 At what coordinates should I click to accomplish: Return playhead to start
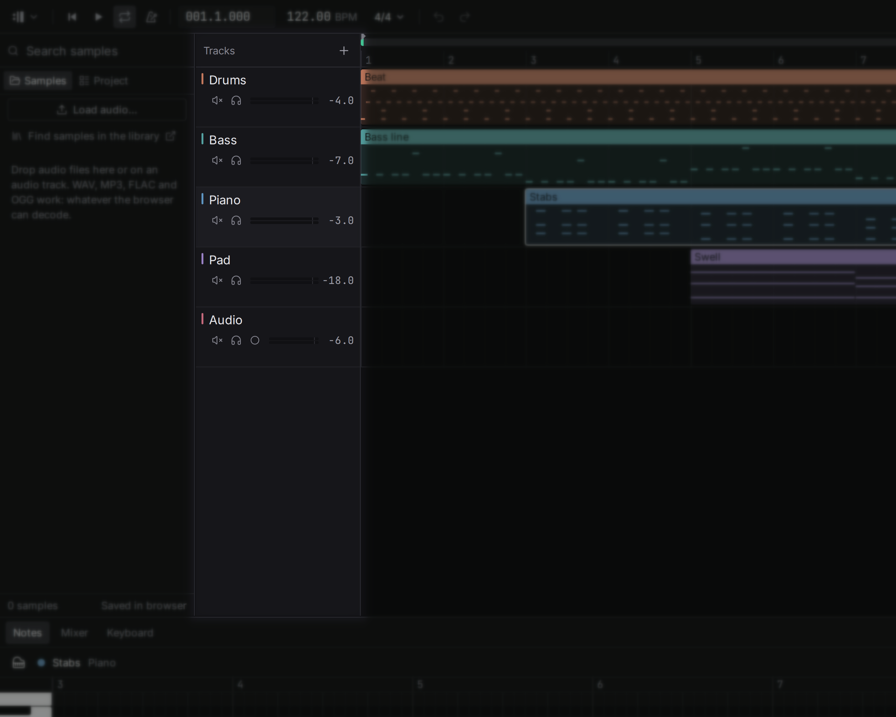pos(72,17)
